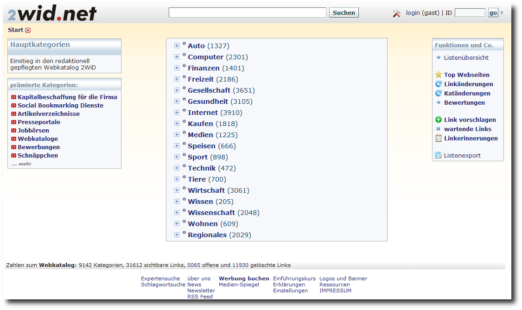The height and width of the screenshot is (310, 522).
Task: Expand the Wohnen category plus box
Action: 177,223
